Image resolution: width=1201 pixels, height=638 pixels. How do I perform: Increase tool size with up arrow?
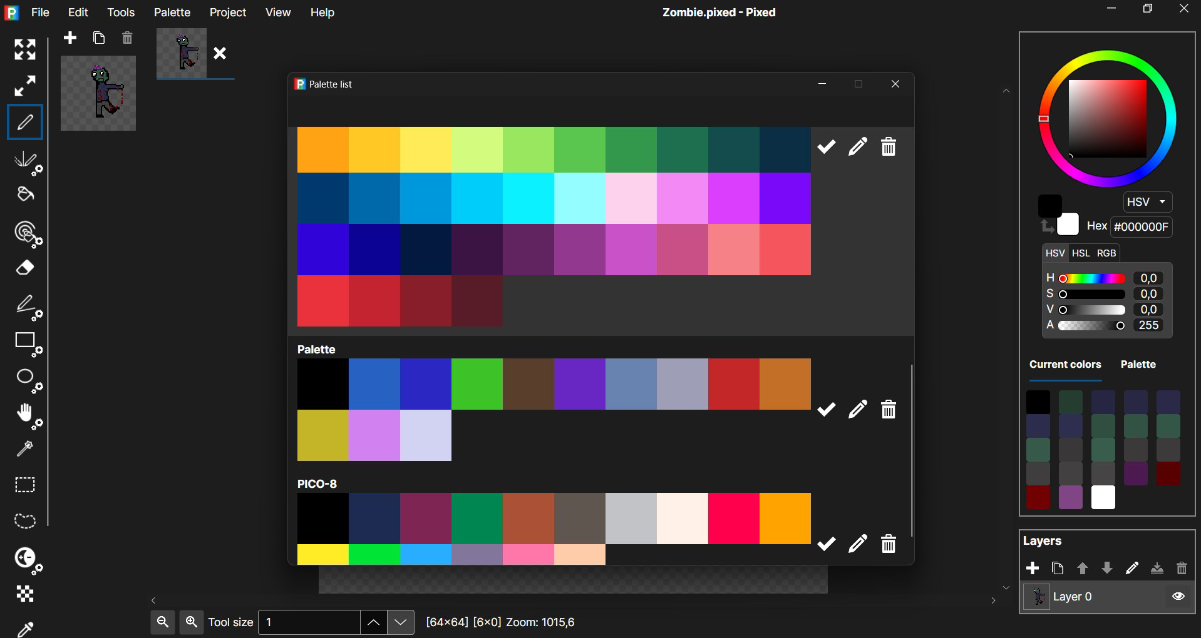point(373,622)
